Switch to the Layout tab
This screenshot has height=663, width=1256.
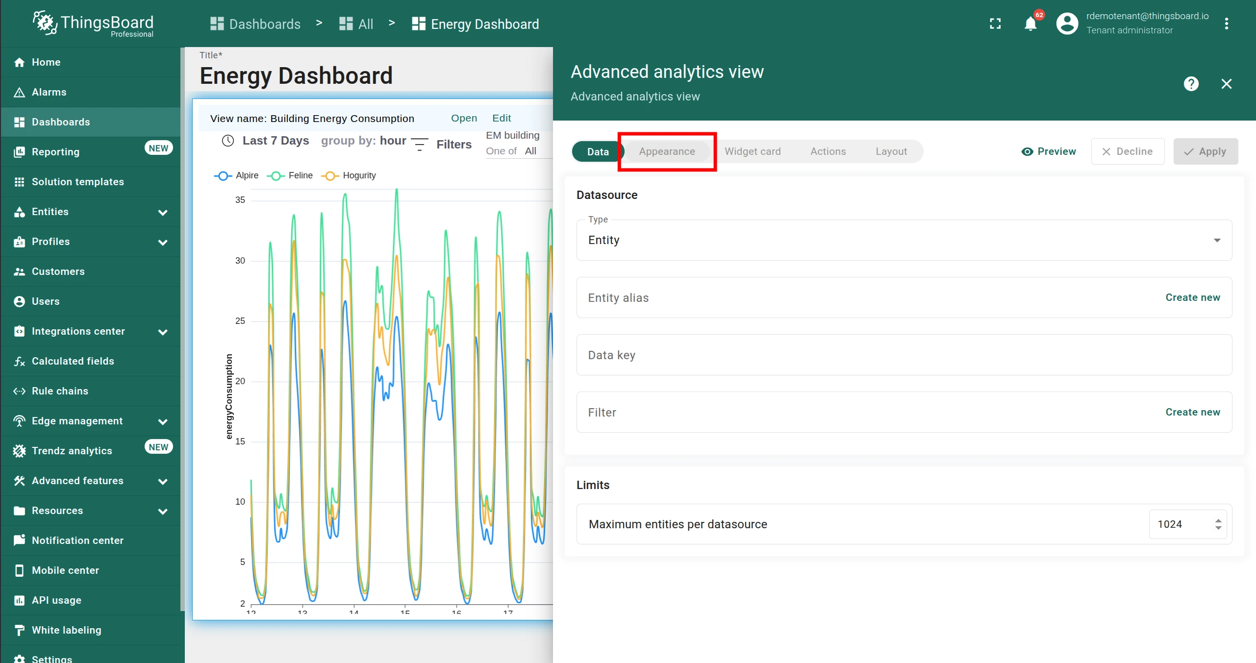891,151
